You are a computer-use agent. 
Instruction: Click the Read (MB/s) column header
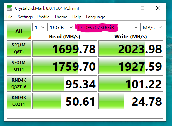point(64,37)
